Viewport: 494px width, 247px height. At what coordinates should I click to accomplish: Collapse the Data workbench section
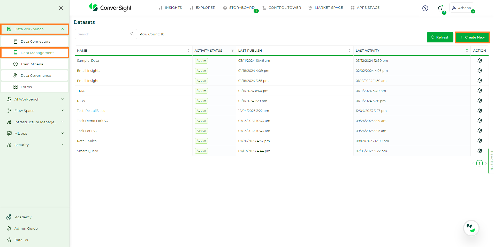pos(62,29)
